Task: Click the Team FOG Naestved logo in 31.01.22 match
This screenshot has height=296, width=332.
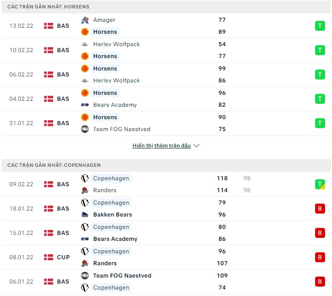Action: click(85, 129)
